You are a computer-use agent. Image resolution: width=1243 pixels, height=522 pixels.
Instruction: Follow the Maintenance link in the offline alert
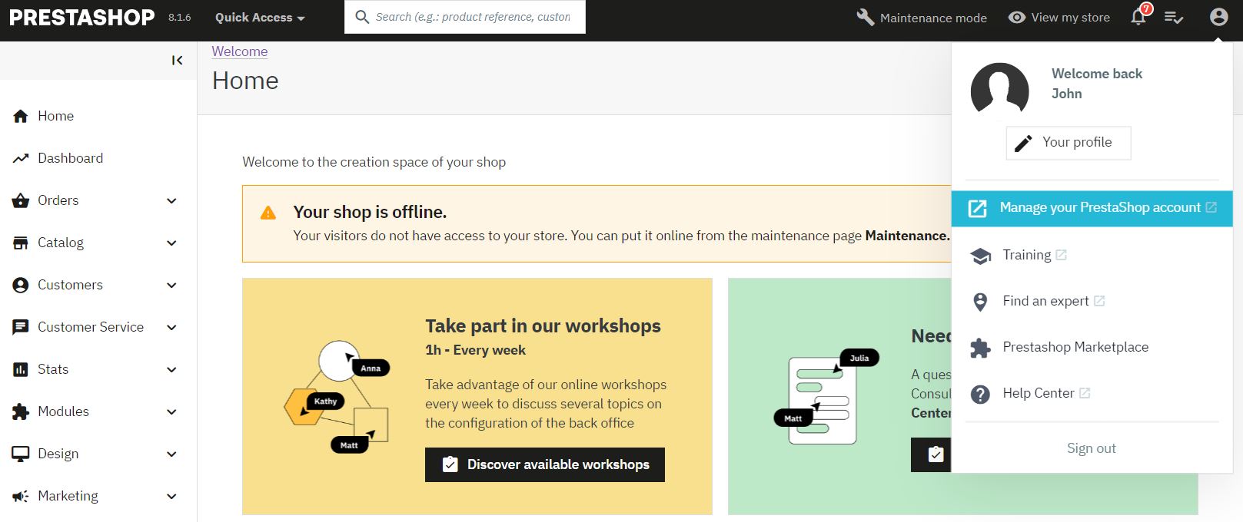point(907,236)
